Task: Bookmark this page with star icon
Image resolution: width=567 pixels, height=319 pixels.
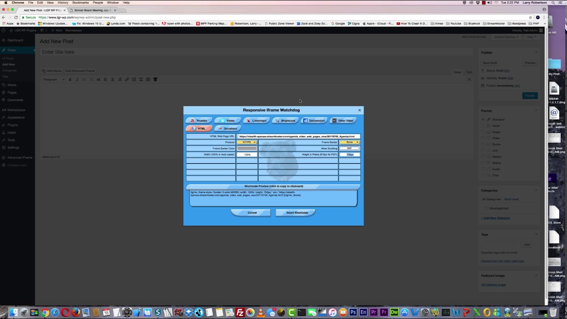Action: (x=530, y=17)
